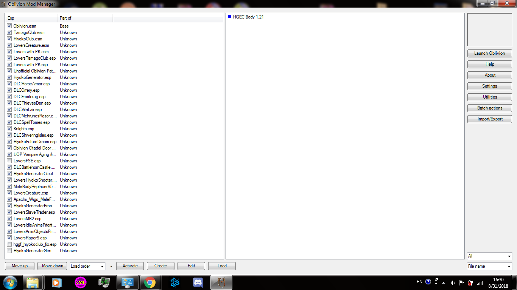Uncheck the DLCFrostcrag.esp checkbox
Image resolution: width=517 pixels, height=290 pixels.
tap(9, 97)
